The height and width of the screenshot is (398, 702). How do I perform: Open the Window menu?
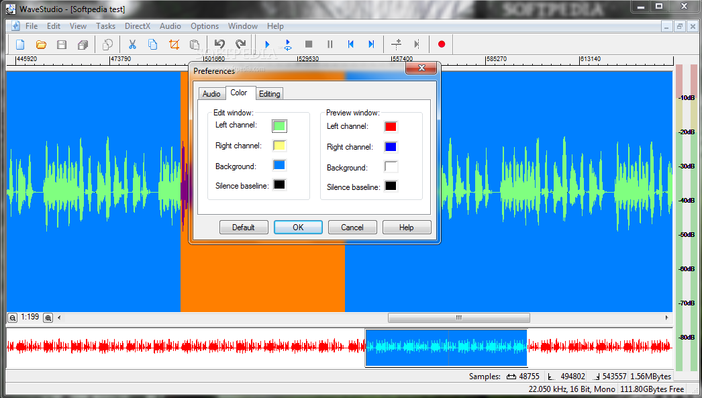pyautogui.click(x=243, y=26)
